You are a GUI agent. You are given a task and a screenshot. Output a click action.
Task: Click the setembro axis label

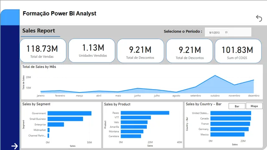[x=196, y=96]
